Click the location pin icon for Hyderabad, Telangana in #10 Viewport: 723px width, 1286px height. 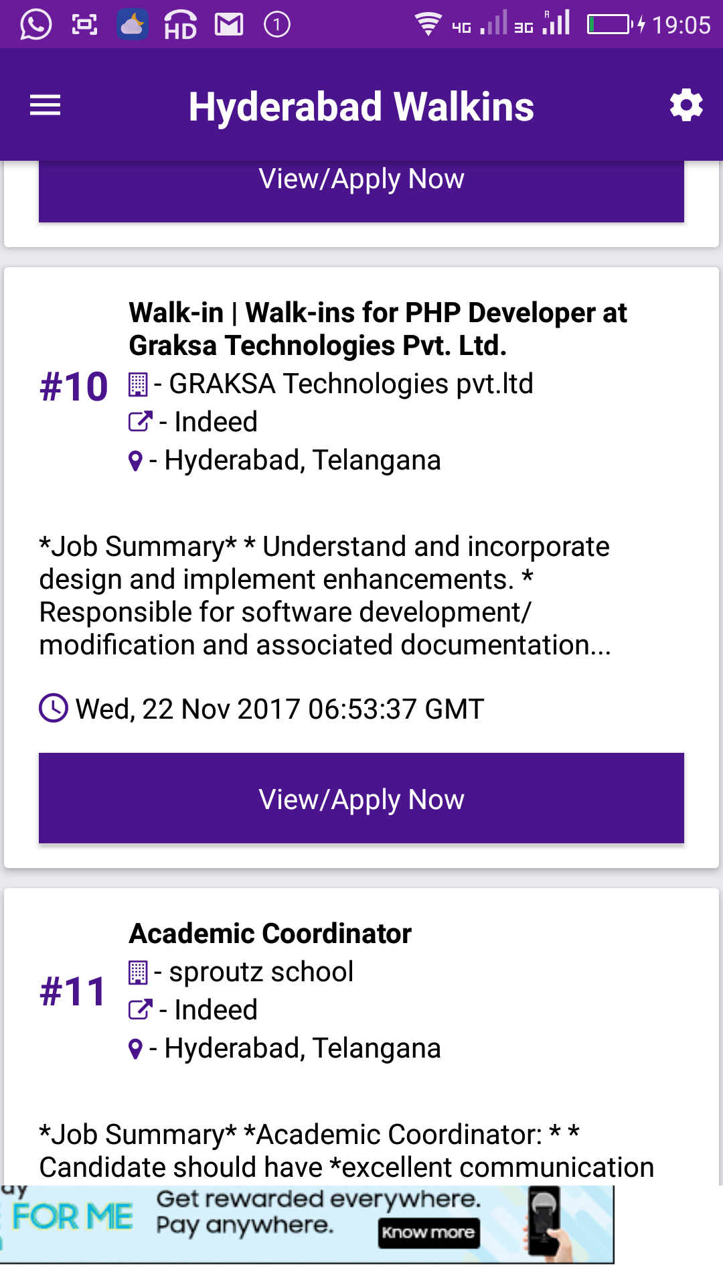pos(135,460)
